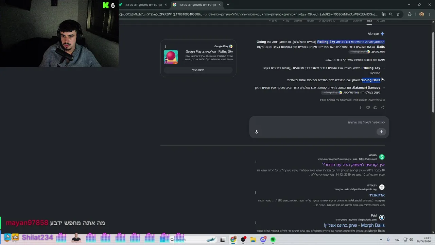
Task: Start voice input in the AI question box
Action: (x=257, y=132)
